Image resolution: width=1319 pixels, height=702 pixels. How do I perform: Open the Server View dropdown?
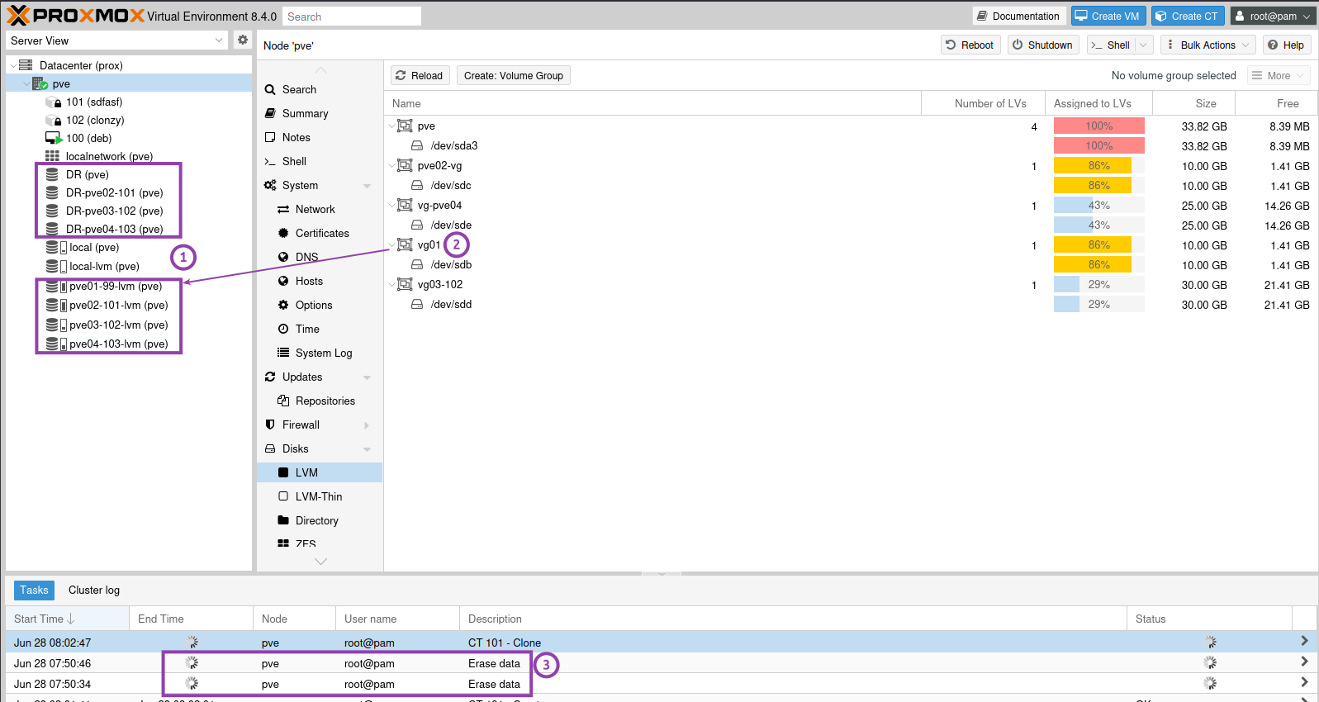click(x=219, y=40)
